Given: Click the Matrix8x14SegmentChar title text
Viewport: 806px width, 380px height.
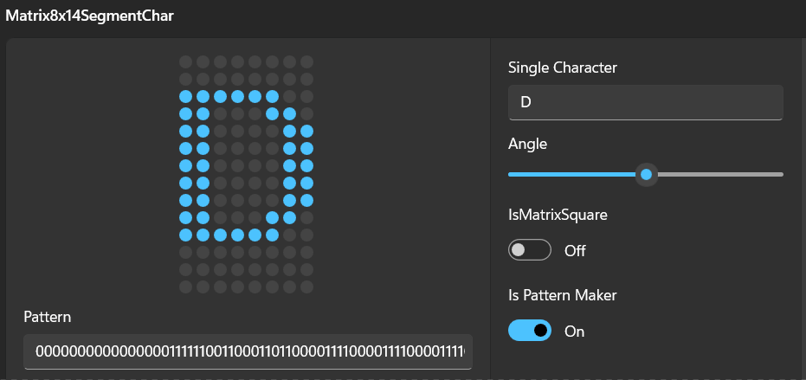Looking at the screenshot, I should pyautogui.click(x=89, y=16).
